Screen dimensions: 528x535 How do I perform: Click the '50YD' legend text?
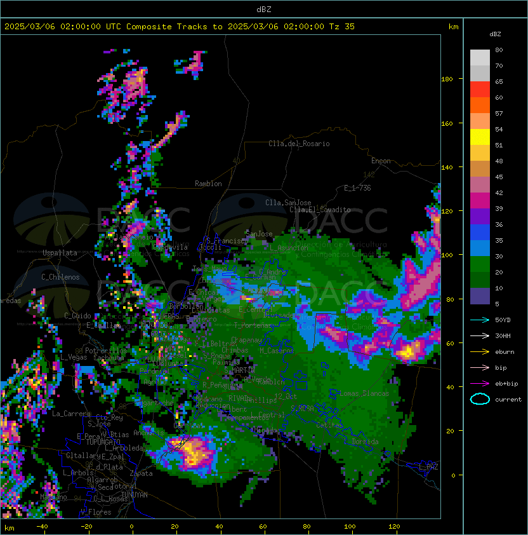tap(503, 320)
